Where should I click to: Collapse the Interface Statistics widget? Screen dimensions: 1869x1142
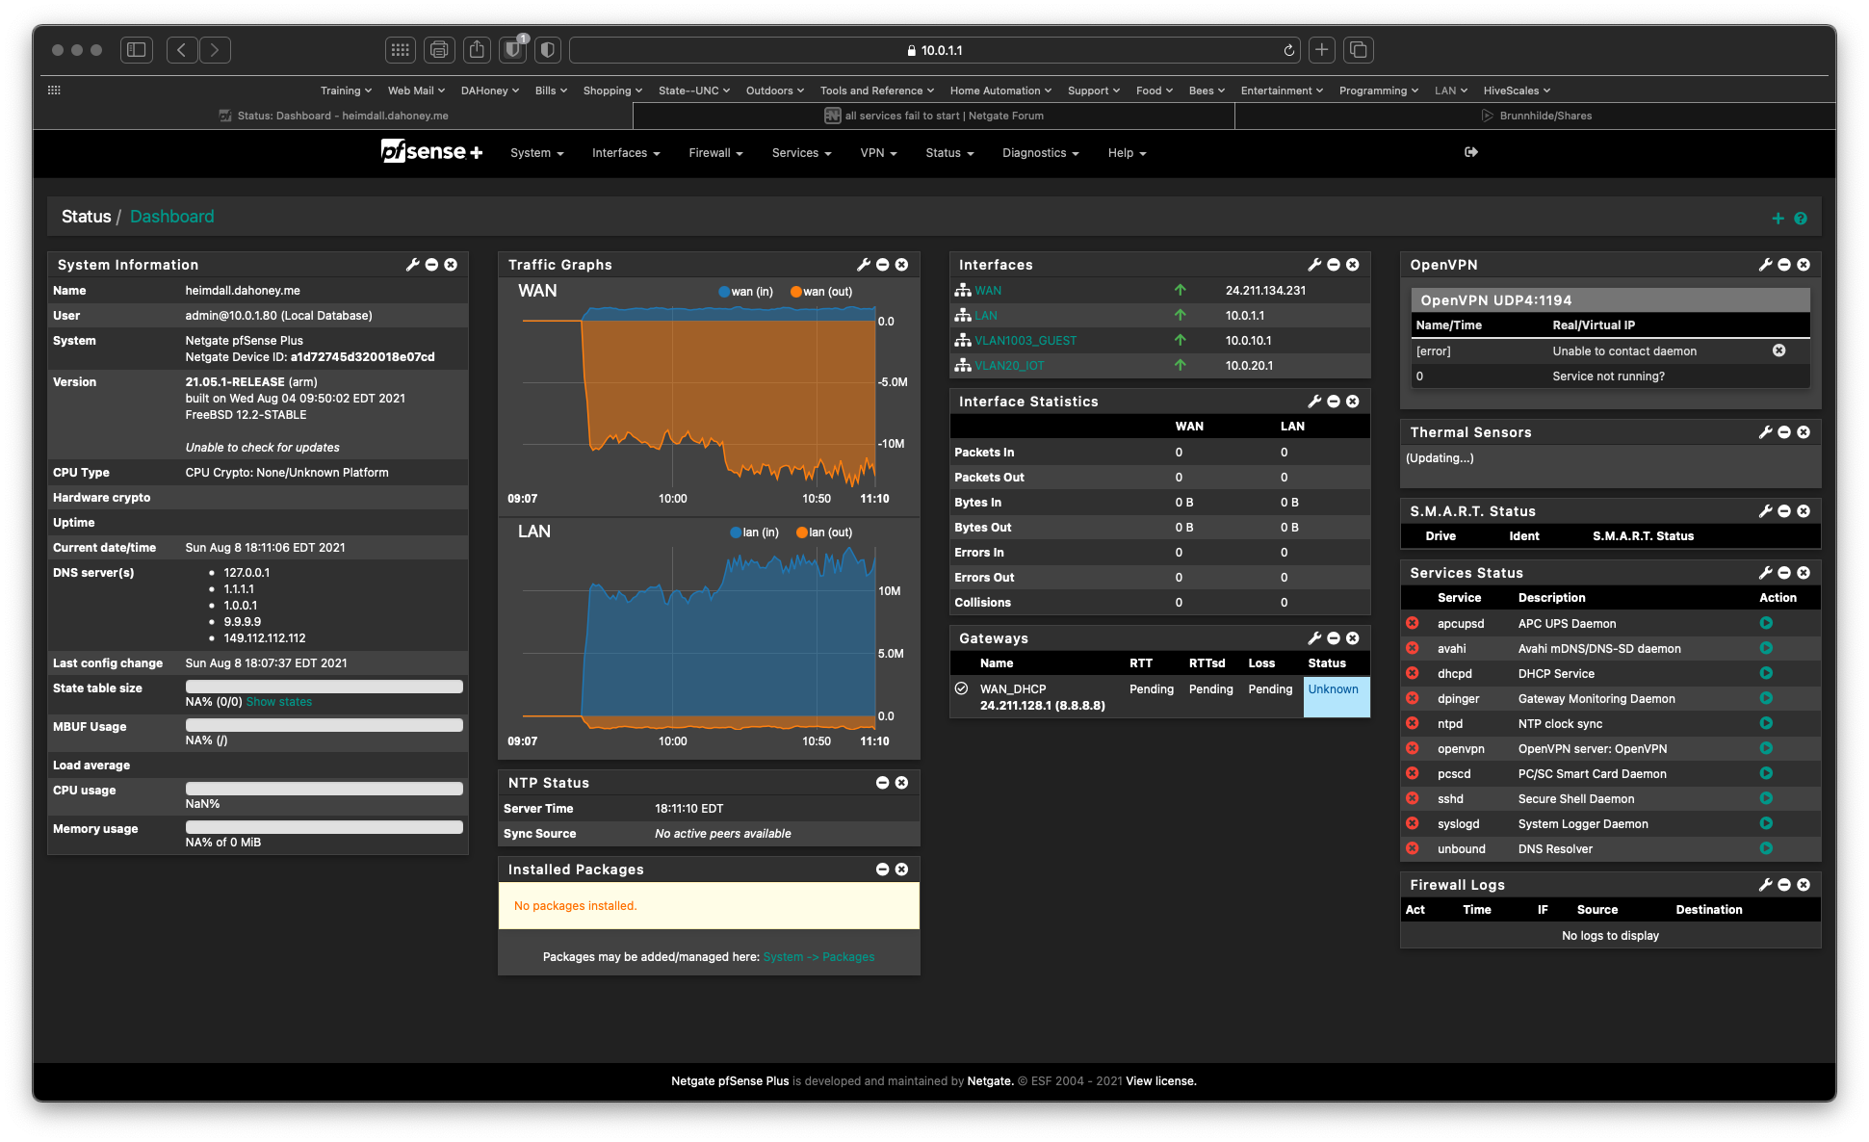tap(1334, 402)
